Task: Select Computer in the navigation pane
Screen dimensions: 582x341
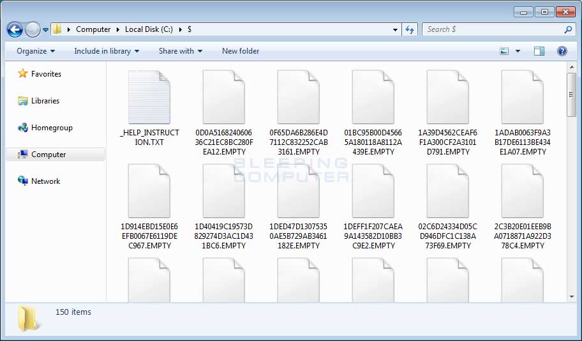Action: 56,155
